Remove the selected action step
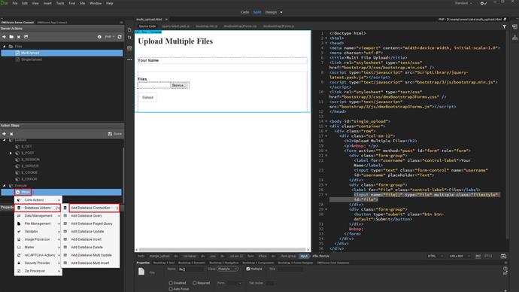Image resolution: width=519 pixels, height=292 pixels. [11, 134]
